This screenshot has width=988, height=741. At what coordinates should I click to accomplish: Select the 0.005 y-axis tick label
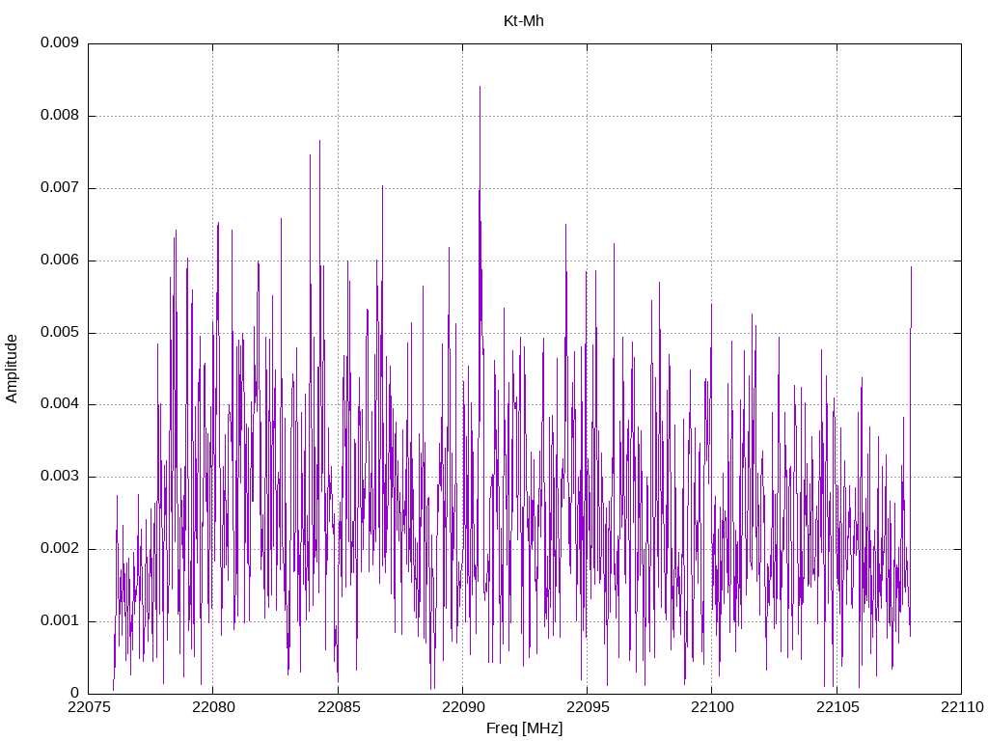click(x=59, y=333)
